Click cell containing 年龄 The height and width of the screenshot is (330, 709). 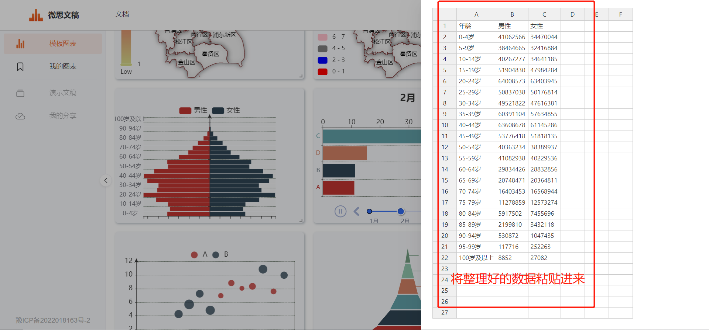476,26
